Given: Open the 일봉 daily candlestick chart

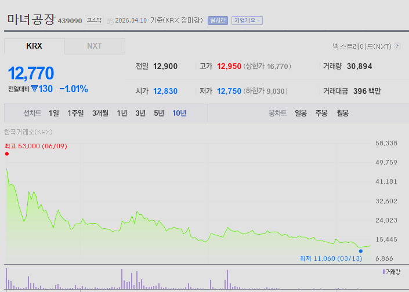Looking at the screenshot, I should [301, 113].
